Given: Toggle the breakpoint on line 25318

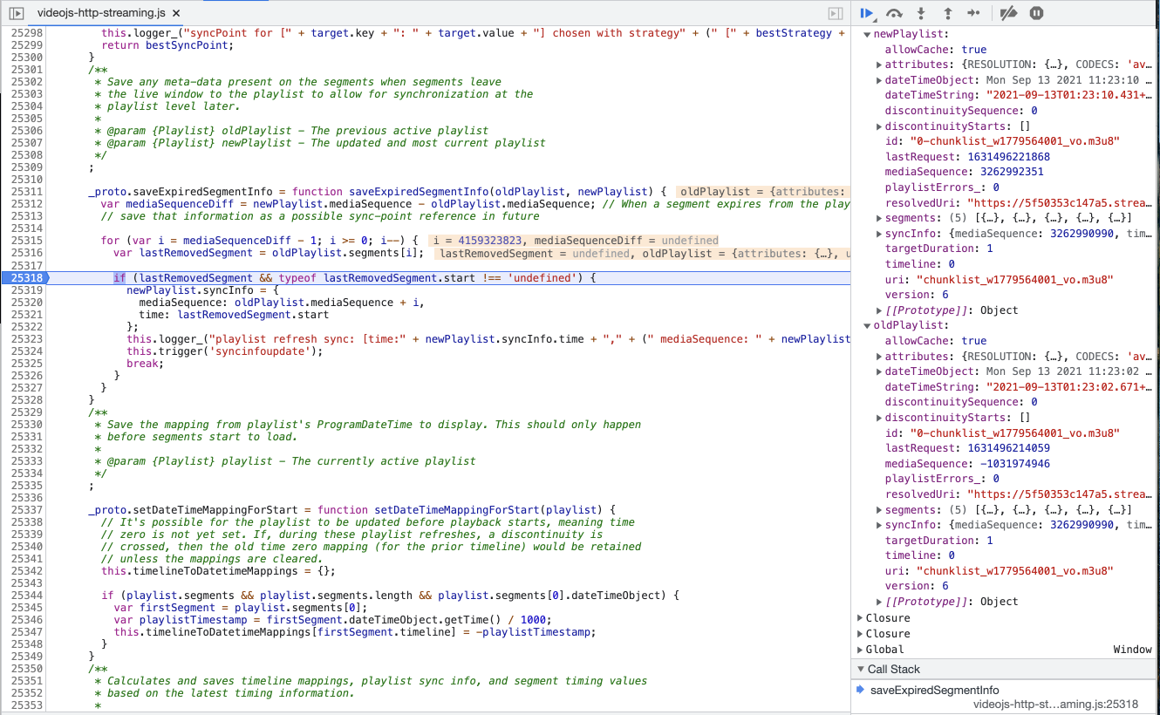Looking at the screenshot, I should point(30,277).
